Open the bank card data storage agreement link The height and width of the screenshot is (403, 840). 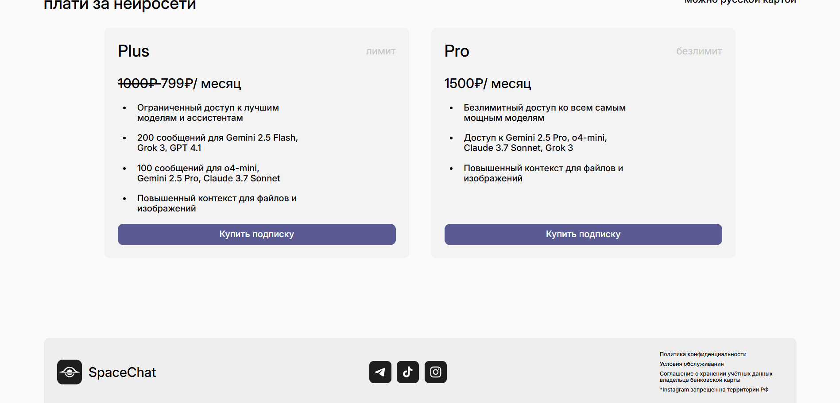pyautogui.click(x=716, y=377)
